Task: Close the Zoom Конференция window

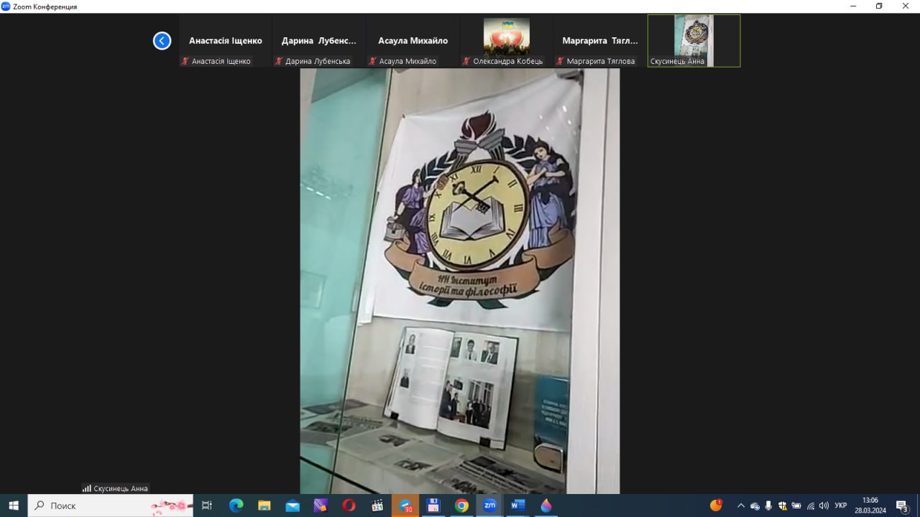Action: pos(906,6)
